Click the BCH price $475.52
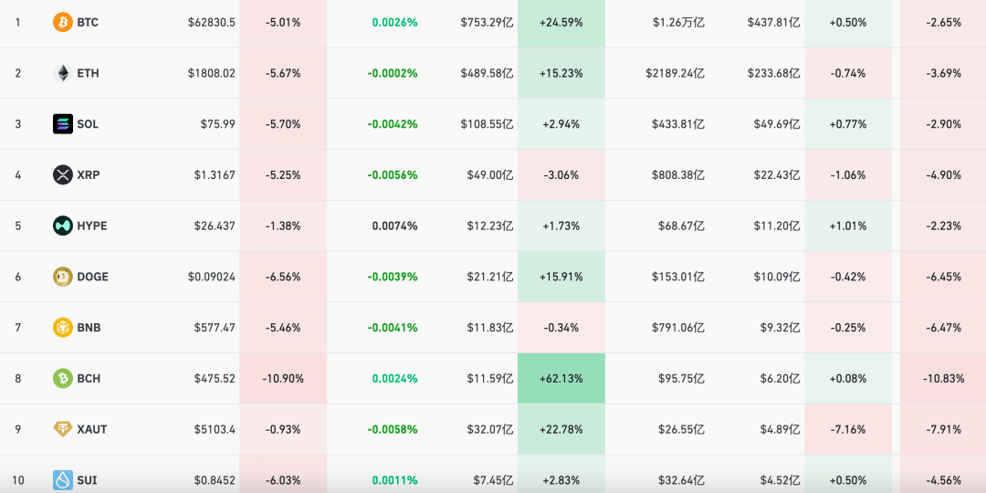This screenshot has height=493, width=986. click(215, 378)
